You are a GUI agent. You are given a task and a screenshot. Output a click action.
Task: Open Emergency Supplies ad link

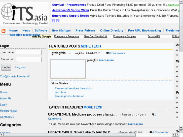125,36
